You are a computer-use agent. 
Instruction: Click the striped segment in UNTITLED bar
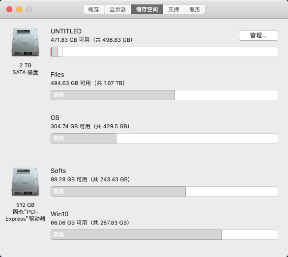(x=60, y=52)
